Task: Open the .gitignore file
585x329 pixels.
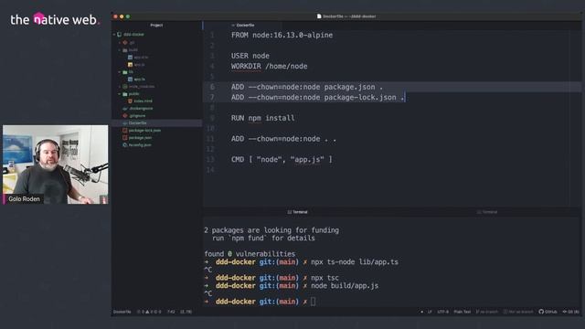Action: coord(137,116)
